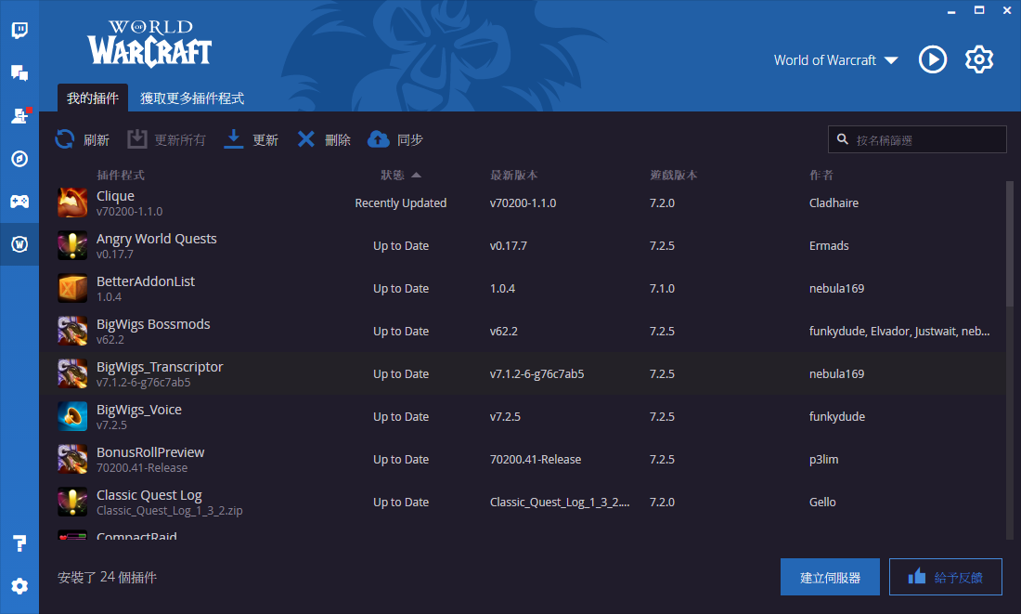The width and height of the screenshot is (1021, 614).
Task: Click the addon name filter search field
Action: (x=917, y=139)
